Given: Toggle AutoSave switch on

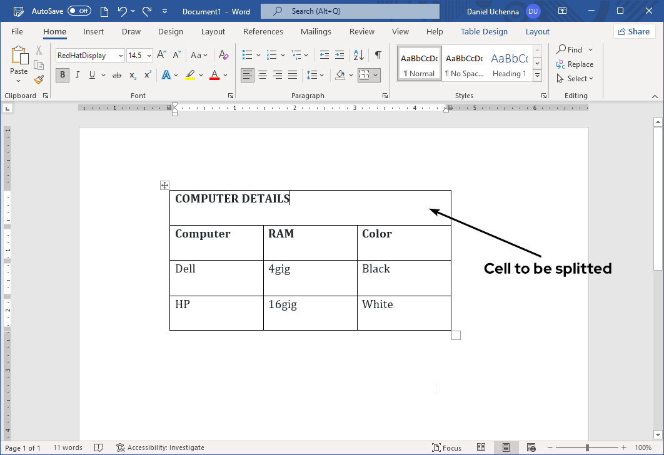Looking at the screenshot, I should click(x=79, y=11).
